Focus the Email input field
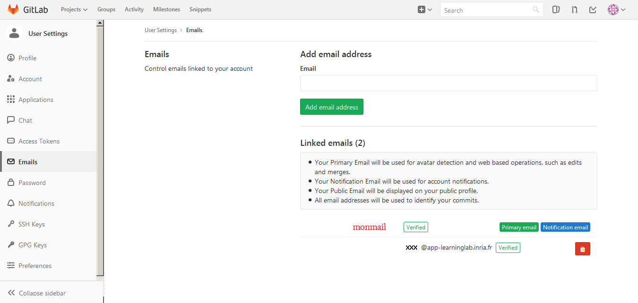 coord(448,83)
